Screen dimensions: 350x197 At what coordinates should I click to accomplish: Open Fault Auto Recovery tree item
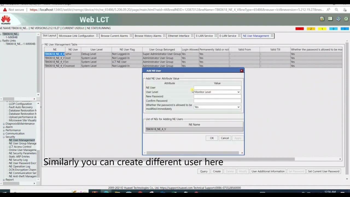(21, 107)
